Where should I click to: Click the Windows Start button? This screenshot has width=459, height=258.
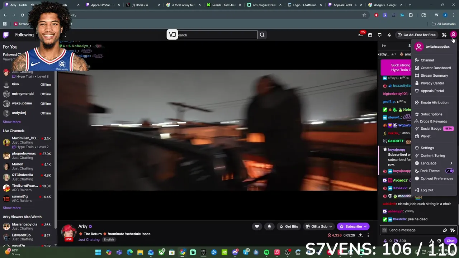98,252
